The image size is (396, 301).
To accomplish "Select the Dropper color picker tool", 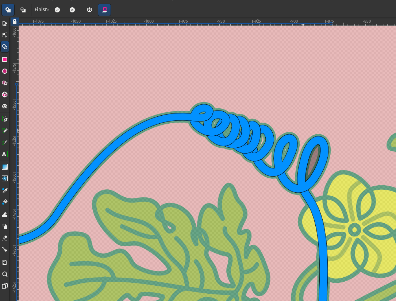I will coord(5,190).
